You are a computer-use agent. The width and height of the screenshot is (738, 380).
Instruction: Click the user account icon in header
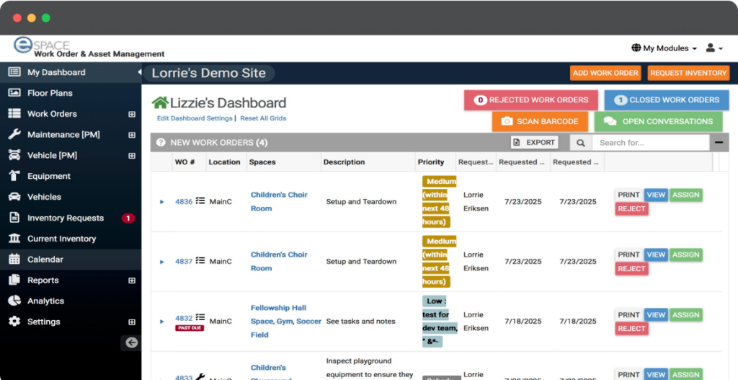(713, 48)
